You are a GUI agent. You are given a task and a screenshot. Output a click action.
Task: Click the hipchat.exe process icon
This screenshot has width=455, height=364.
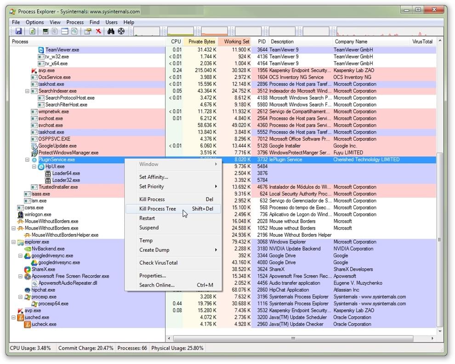(27, 290)
